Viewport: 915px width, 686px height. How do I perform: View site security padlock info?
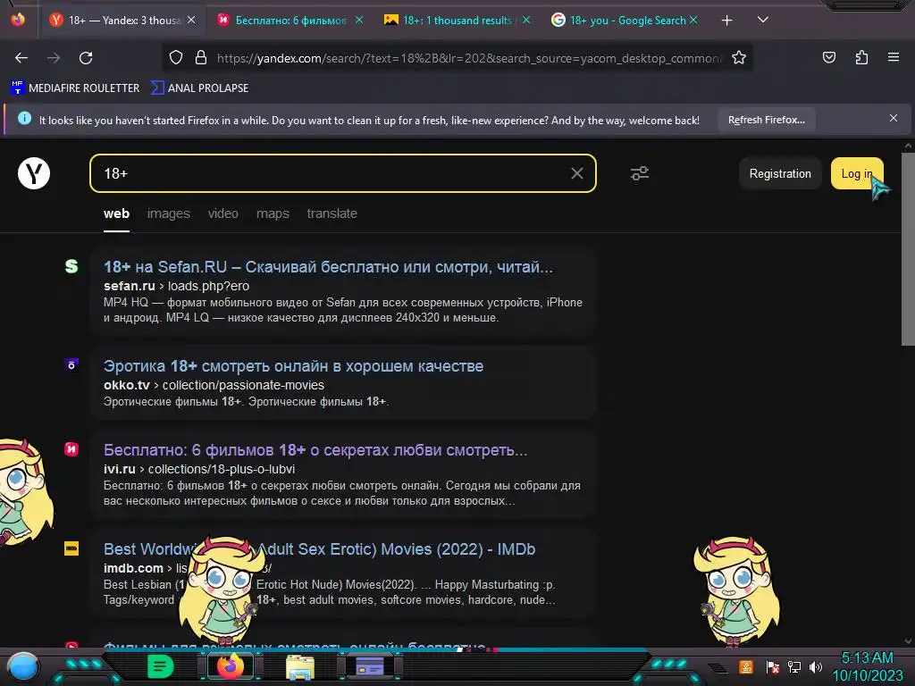[201, 58]
